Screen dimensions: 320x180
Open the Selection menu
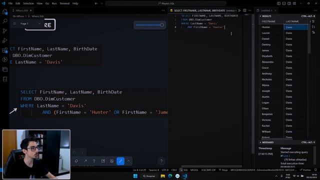coord(28,3)
